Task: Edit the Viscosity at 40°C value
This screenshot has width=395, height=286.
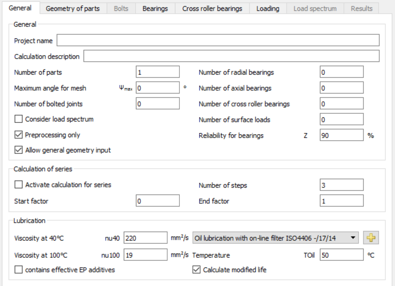Action: tap(145, 238)
